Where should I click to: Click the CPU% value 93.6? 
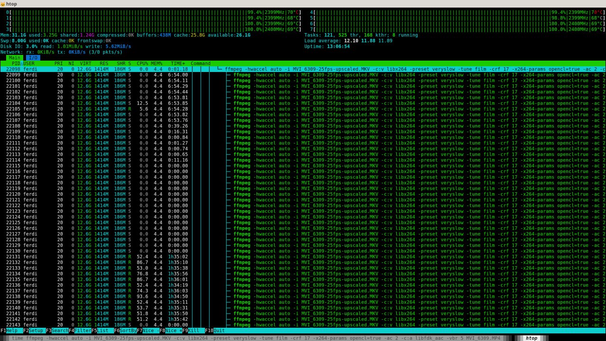click(143, 296)
